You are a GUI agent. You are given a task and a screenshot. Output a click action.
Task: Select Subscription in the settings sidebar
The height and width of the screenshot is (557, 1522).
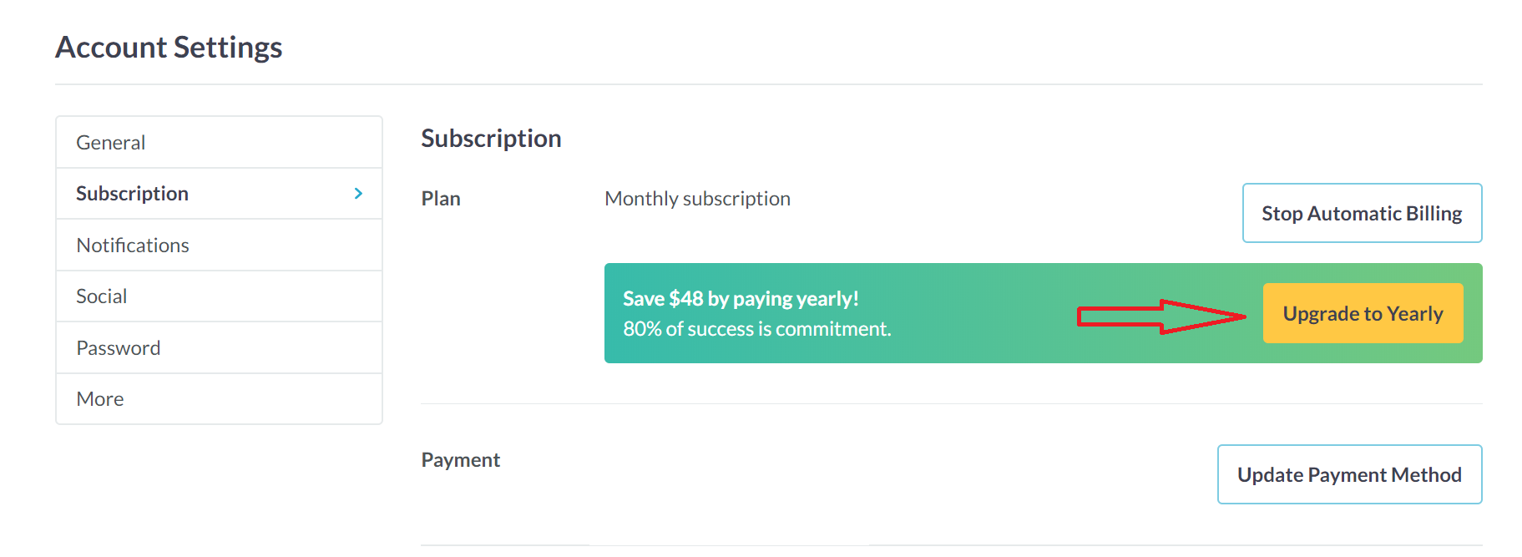[133, 194]
